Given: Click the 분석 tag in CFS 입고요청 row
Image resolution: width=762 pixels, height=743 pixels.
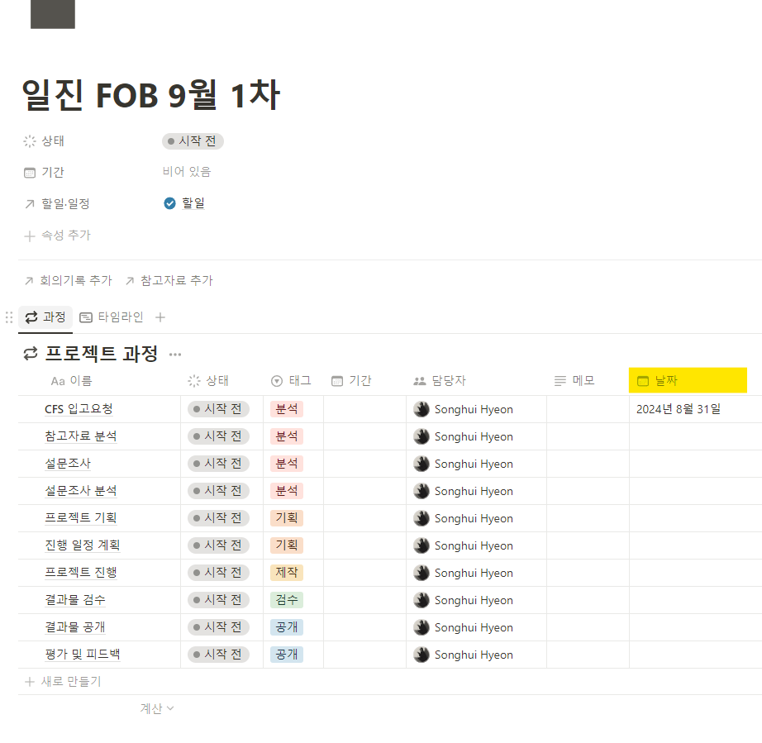Looking at the screenshot, I should 287,409.
